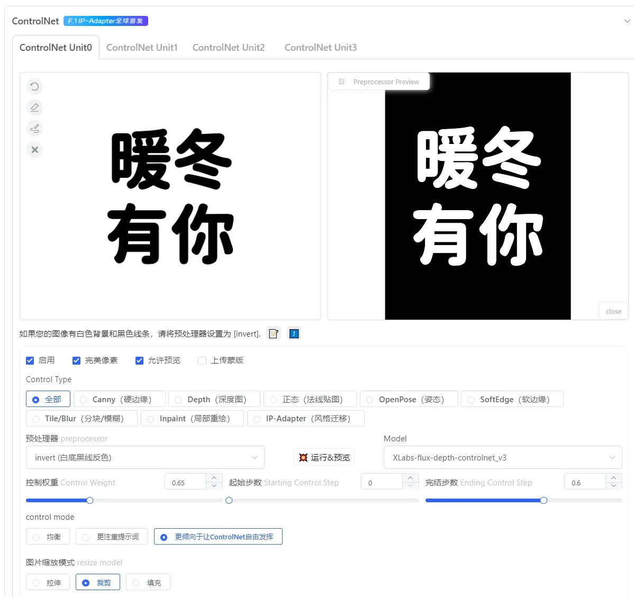Select the brush stroke tool icon
The width and height of the screenshot is (634, 597).
pos(34,129)
